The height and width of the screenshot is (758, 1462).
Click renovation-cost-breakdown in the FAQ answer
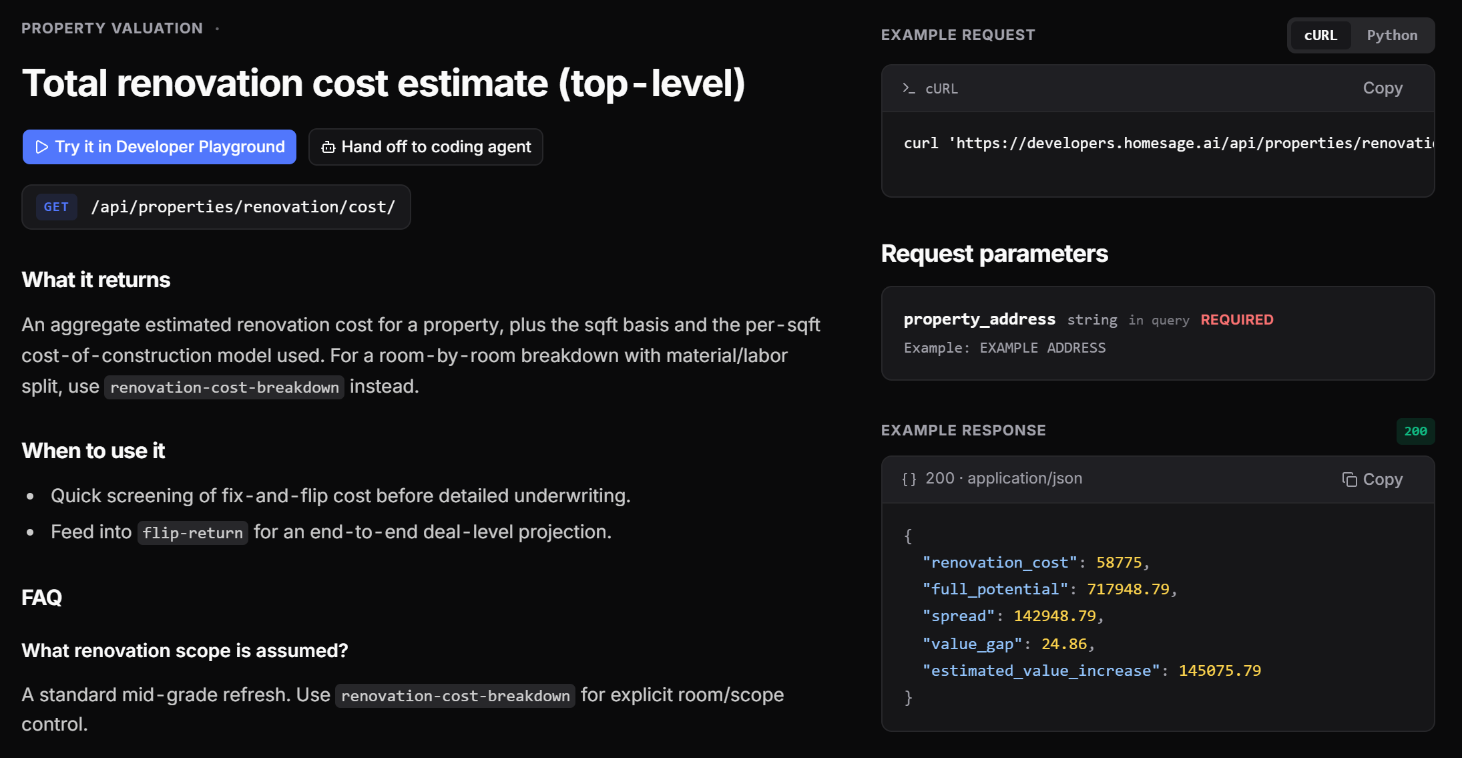455,696
